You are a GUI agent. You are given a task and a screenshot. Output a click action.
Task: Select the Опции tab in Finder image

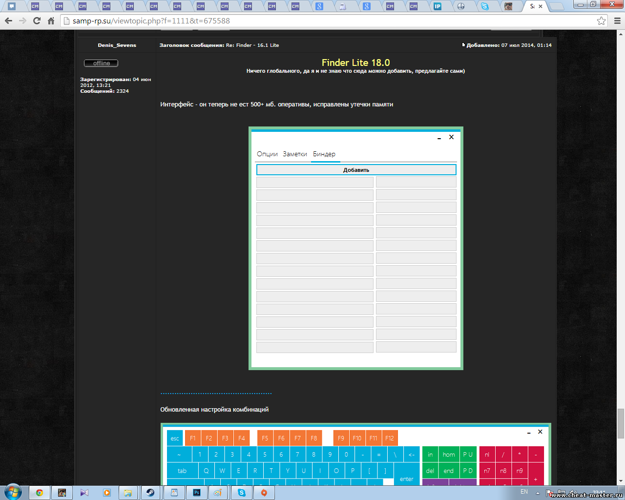coord(267,154)
